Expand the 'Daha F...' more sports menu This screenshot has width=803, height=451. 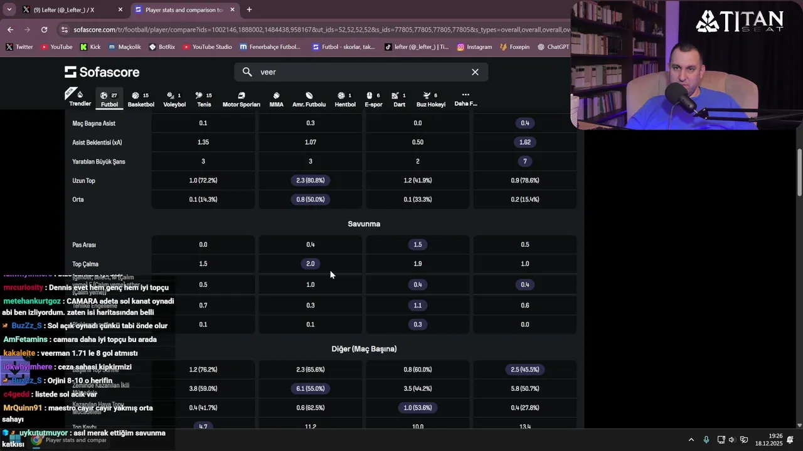point(465,99)
